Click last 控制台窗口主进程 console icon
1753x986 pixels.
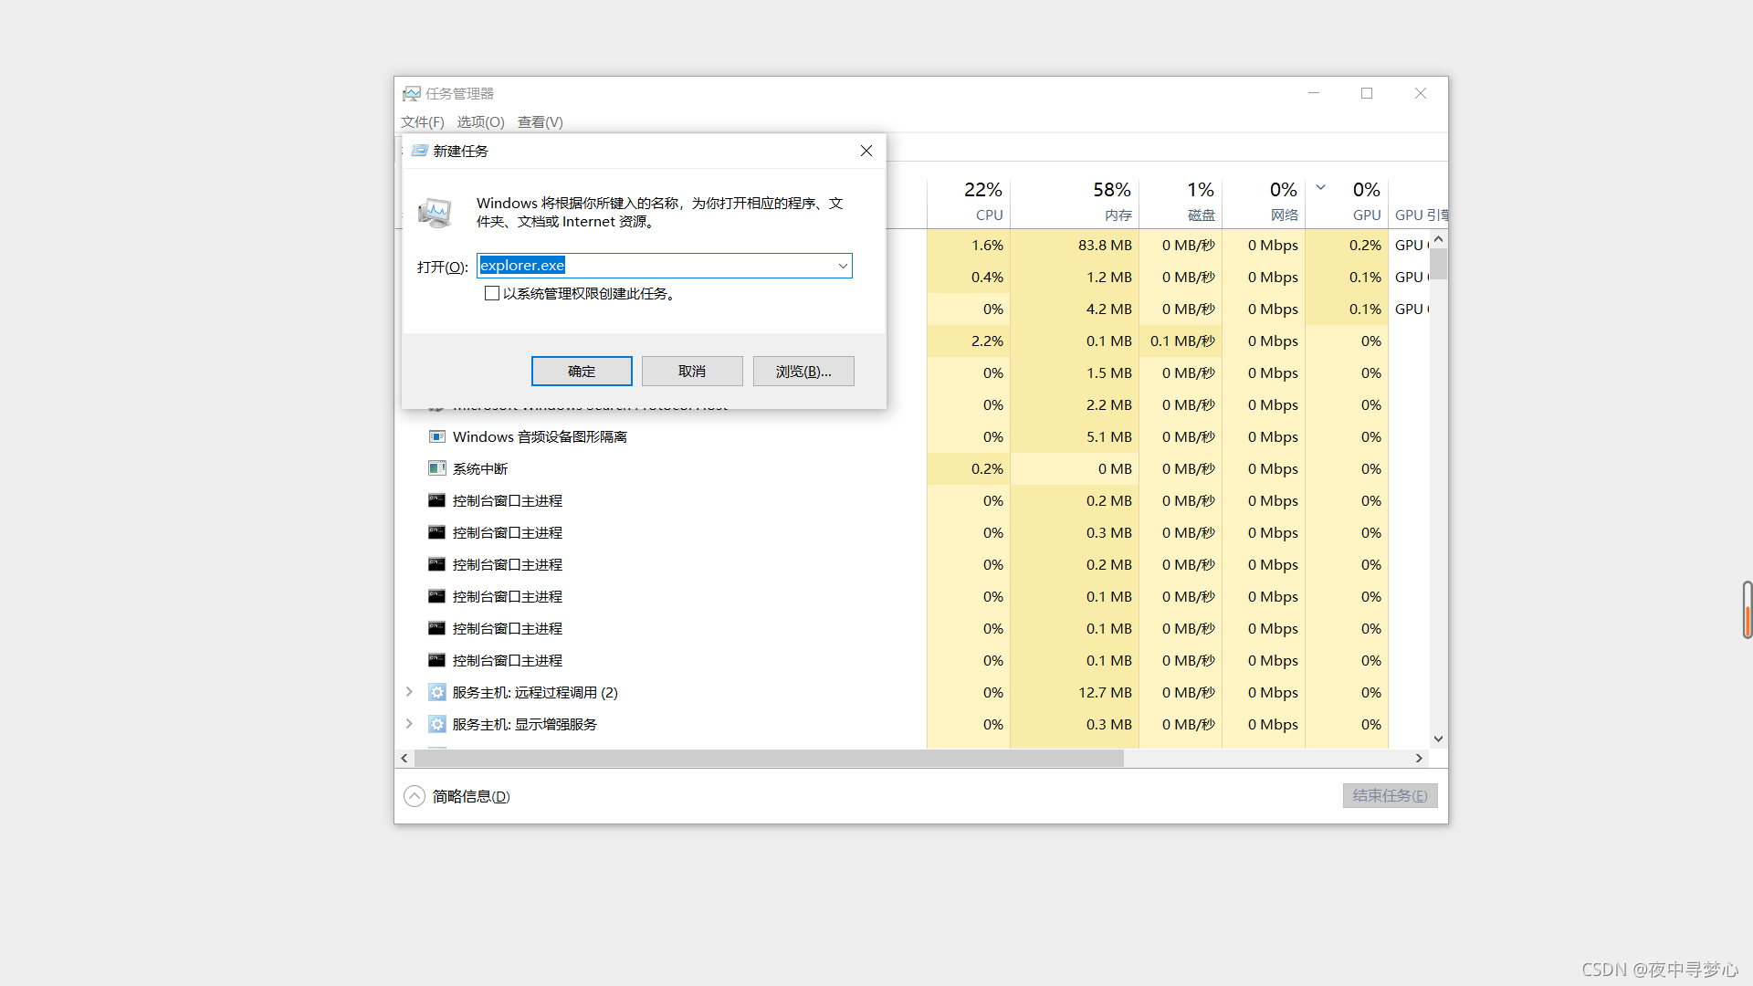(x=437, y=661)
